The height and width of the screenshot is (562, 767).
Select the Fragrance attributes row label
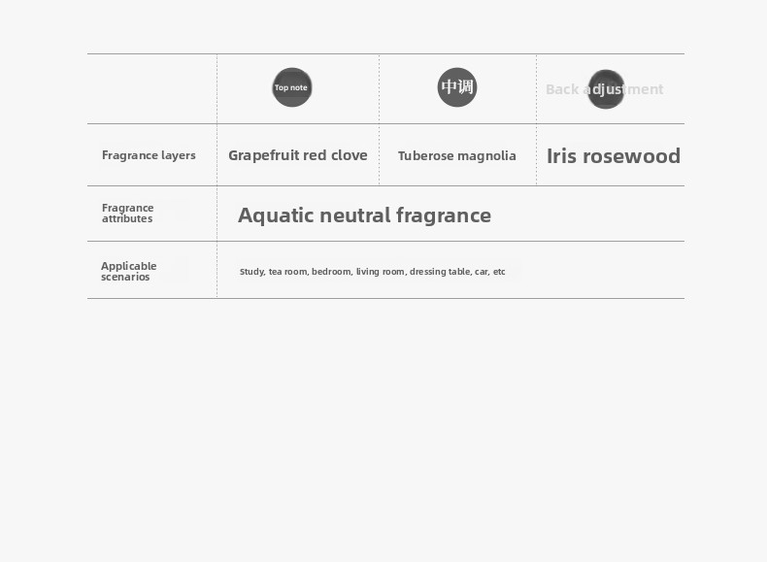[127, 214]
